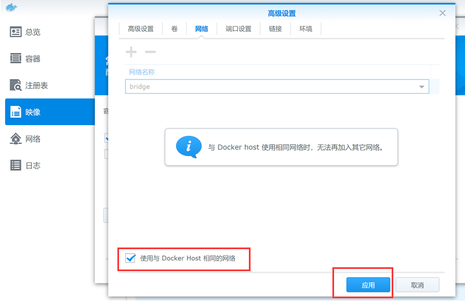Uncheck 使用与 Docker Host 相同的网络 checkbox
Image resolution: width=465 pixels, height=305 pixels.
click(130, 258)
